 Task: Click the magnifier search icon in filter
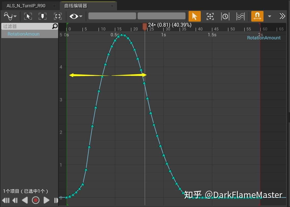pyautogui.click(x=55, y=26)
